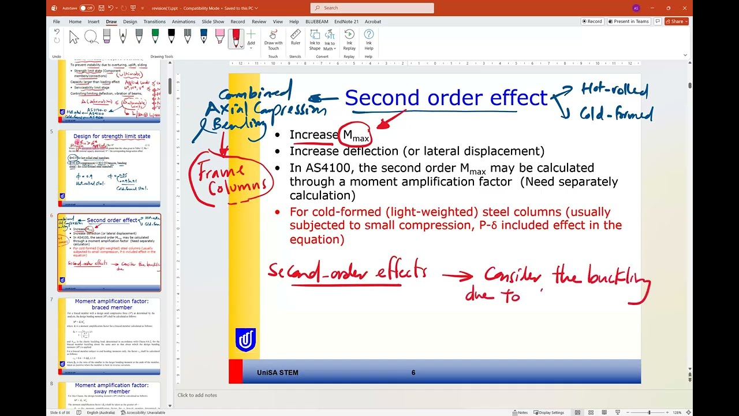The width and height of the screenshot is (739, 416).
Task: Click Ink Replay
Action: pos(349,39)
